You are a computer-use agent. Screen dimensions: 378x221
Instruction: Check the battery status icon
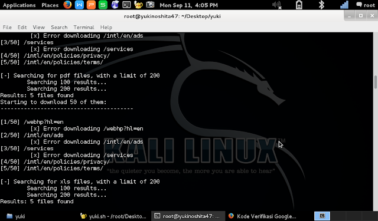pos(299,5)
